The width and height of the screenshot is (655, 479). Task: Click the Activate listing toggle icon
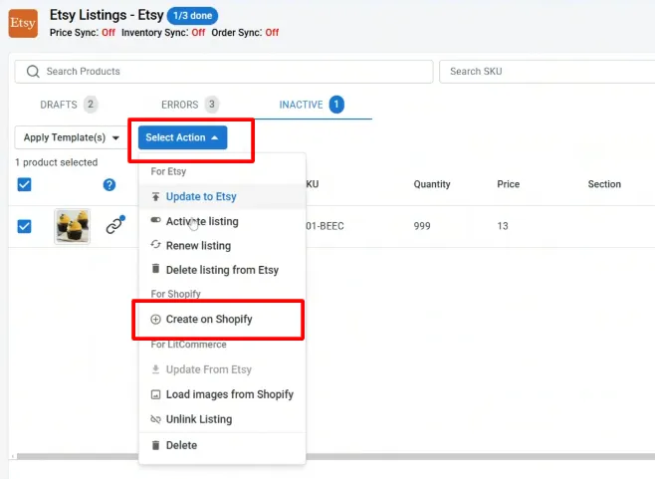coord(155,220)
